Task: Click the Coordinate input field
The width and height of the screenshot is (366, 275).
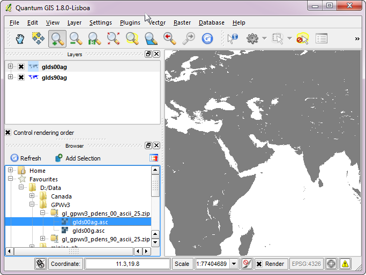Action: pyautogui.click(x=128, y=264)
